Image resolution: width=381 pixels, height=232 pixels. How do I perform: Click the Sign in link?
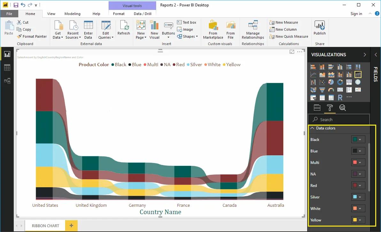pos(356,14)
